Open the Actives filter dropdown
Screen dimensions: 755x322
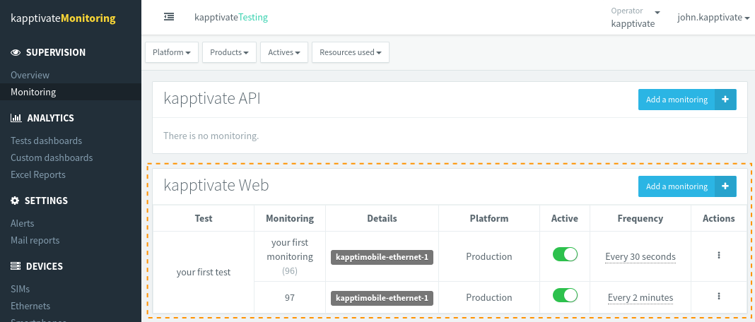click(283, 52)
